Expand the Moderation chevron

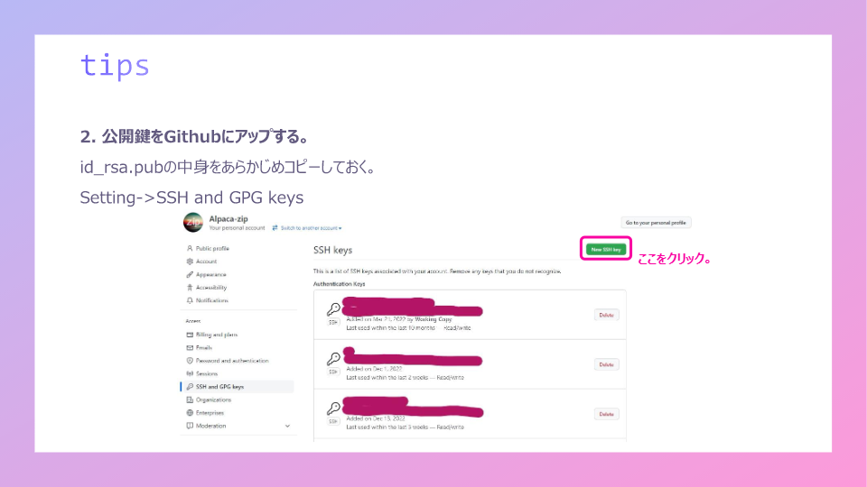point(287,426)
